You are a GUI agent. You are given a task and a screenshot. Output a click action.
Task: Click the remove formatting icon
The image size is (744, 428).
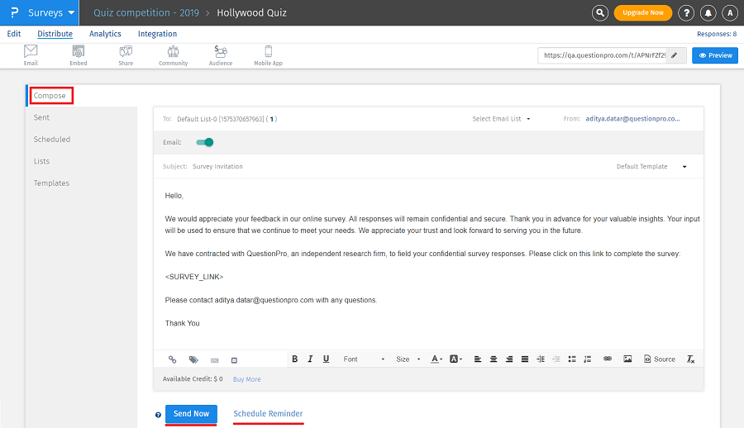(x=690, y=359)
